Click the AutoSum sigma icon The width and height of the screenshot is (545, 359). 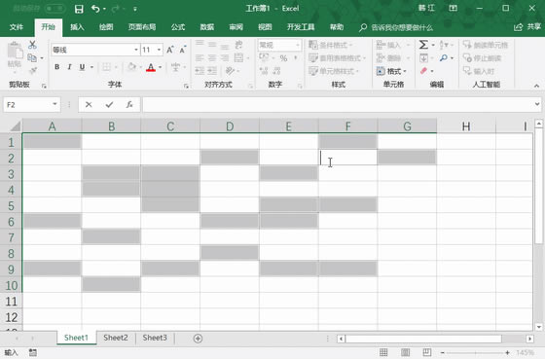point(423,45)
